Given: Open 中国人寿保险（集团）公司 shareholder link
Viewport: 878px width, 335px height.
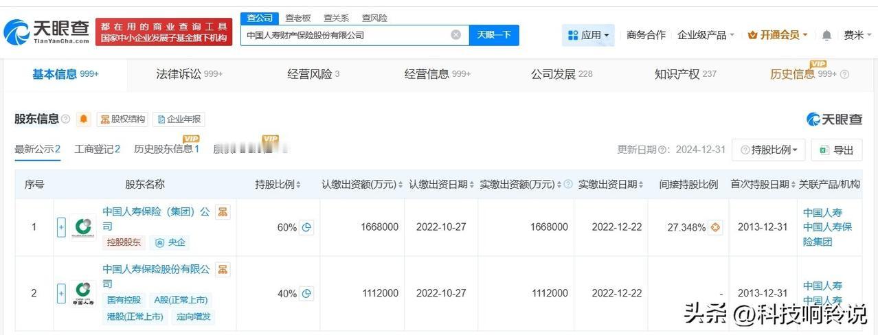Looking at the screenshot, I should click(156, 219).
